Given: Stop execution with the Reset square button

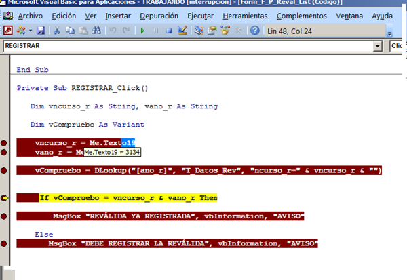Looking at the screenshot, I should pos(169,31).
